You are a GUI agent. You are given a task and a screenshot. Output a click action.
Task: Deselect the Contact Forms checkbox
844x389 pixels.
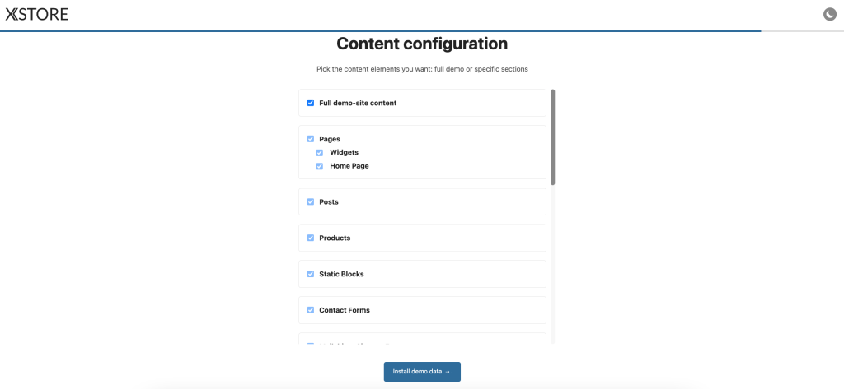pos(311,310)
